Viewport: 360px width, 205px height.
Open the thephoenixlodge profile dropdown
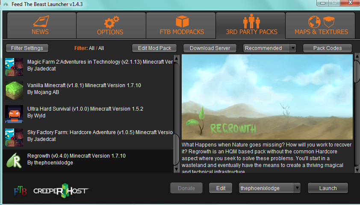[270, 188]
